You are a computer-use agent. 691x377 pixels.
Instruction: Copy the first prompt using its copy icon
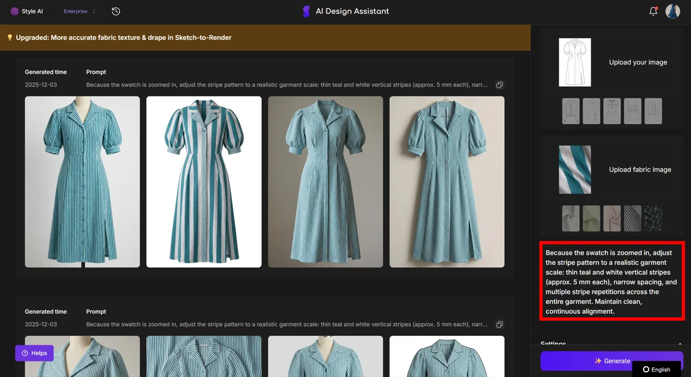click(499, 84)
